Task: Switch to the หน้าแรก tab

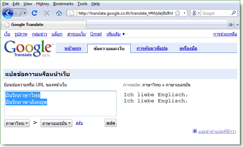Action: click(x=73, y=48)
